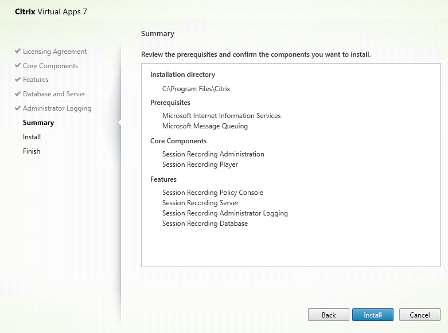
Task: Click the C:\Program Files\Citrix path
Action: coord(196,89)
